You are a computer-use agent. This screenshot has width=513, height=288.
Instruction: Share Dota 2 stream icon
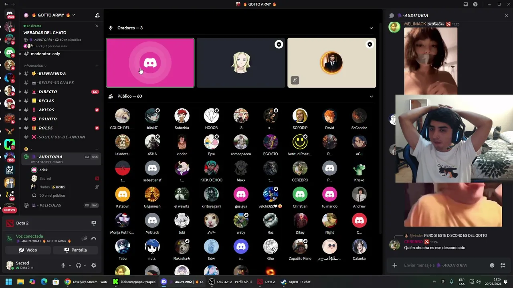coord(94,223)
